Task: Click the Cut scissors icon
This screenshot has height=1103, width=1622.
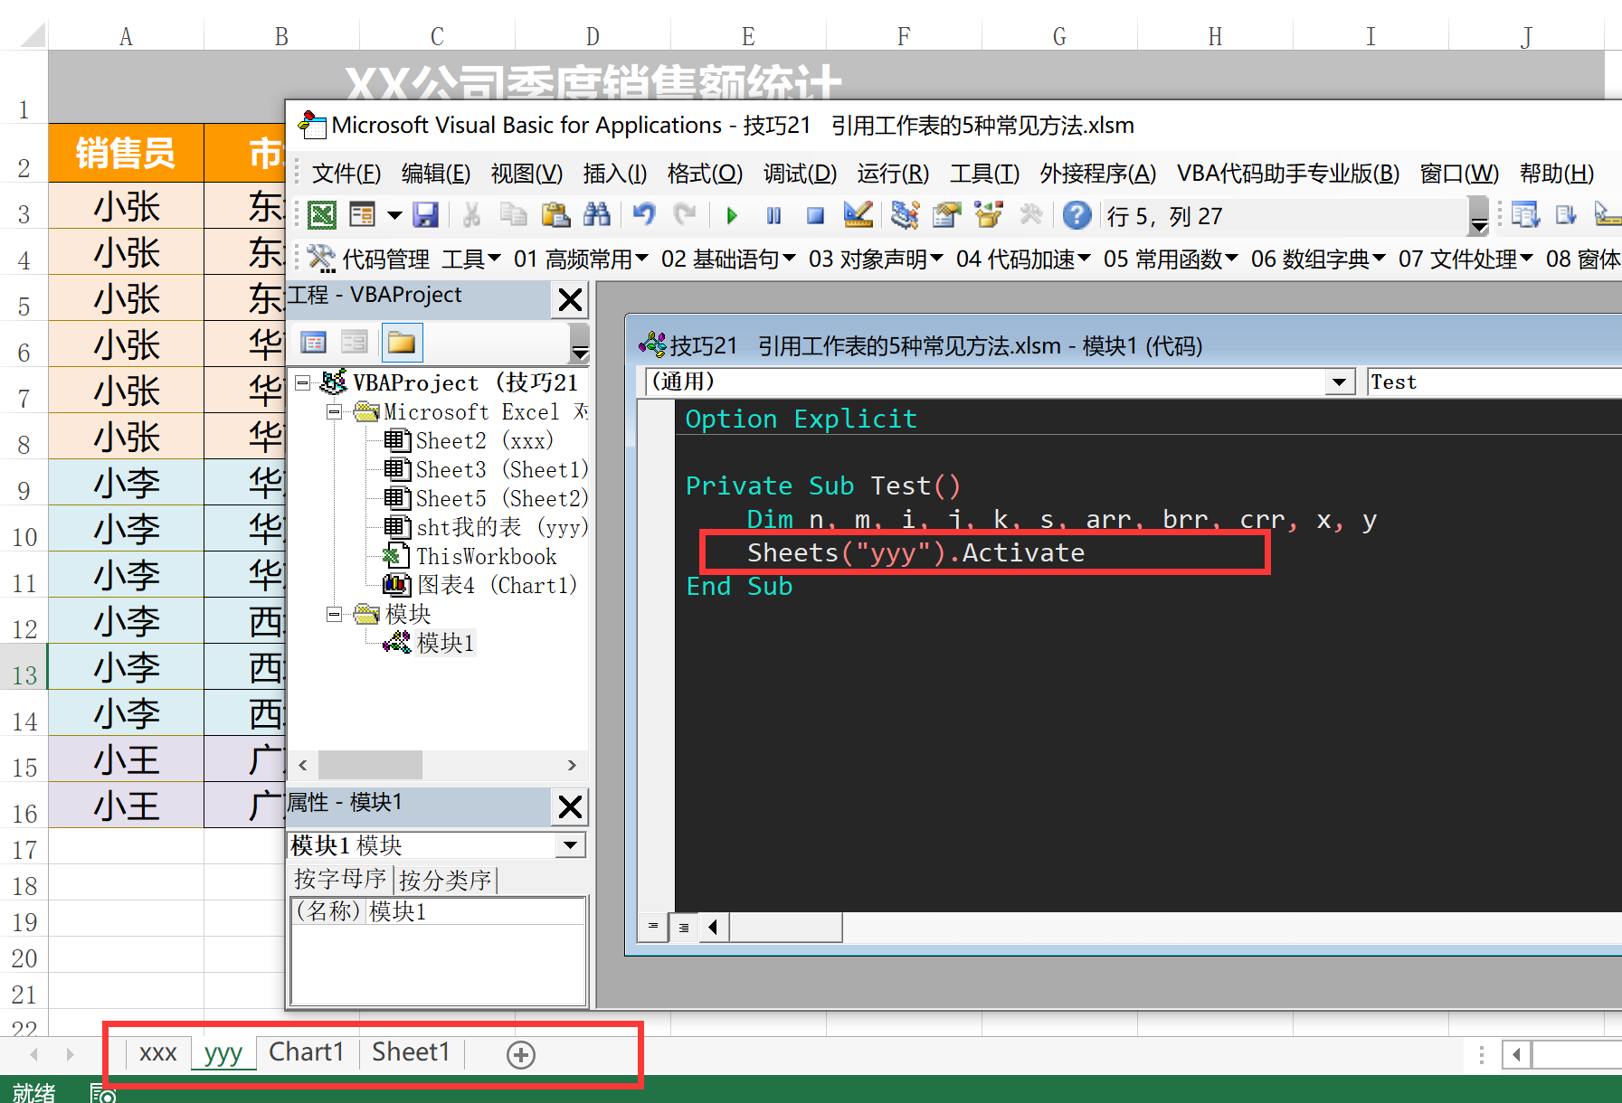Action: (x=471, y=215)
